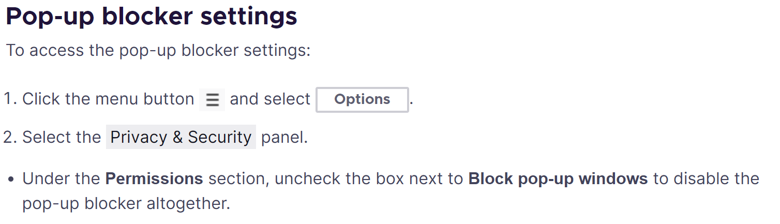Click the word "panel" after Privacy & Security
Screen dimensions: 780x224
283,137
